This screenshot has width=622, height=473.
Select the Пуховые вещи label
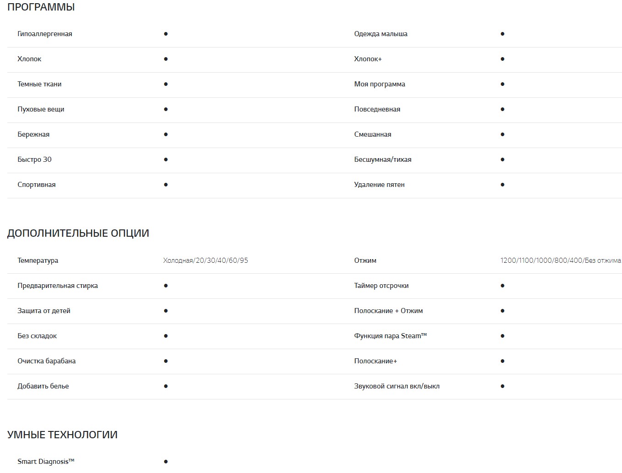click(x=41, y=109)
